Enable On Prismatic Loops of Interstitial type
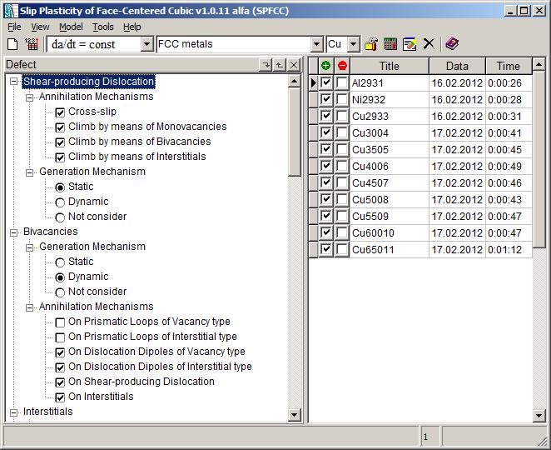This screenshot has width=551, height=450. (60, 337)
